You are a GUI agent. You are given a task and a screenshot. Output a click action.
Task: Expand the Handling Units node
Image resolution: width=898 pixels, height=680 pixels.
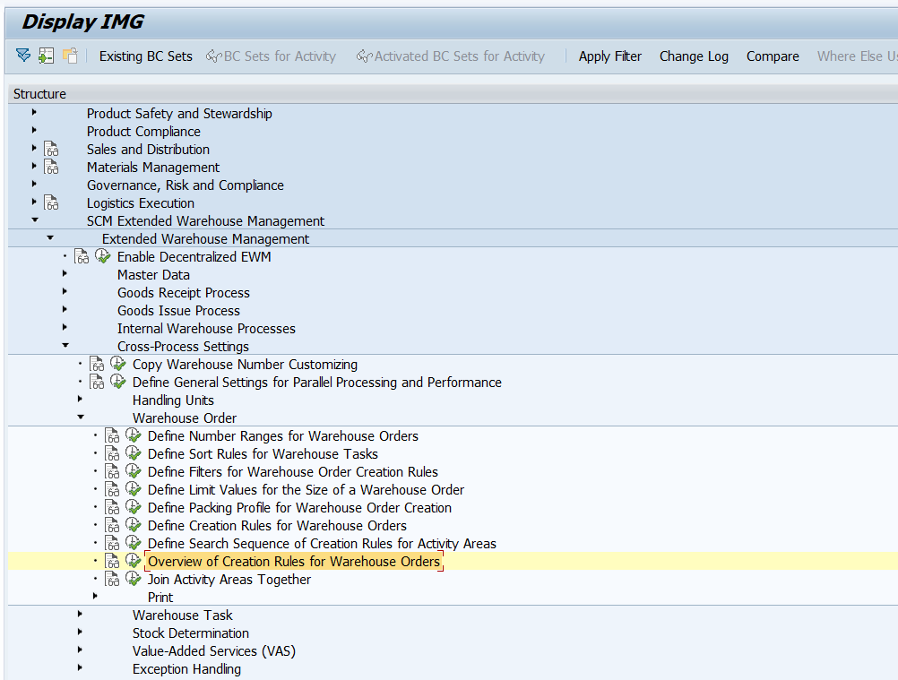coord(80,399)
